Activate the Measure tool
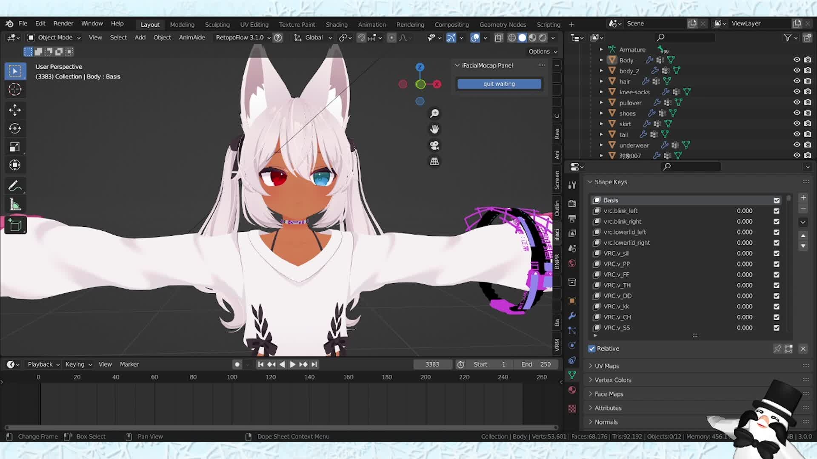817x459 pixels. pyautogui.click(x=15, y=204)
